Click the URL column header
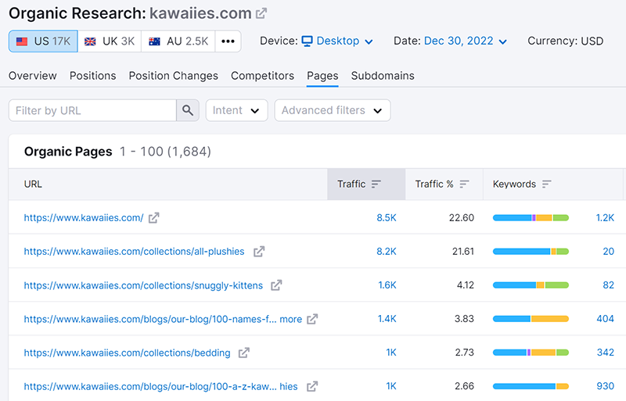Viewport: 626px width, 401px height. (x=33, y=184)
